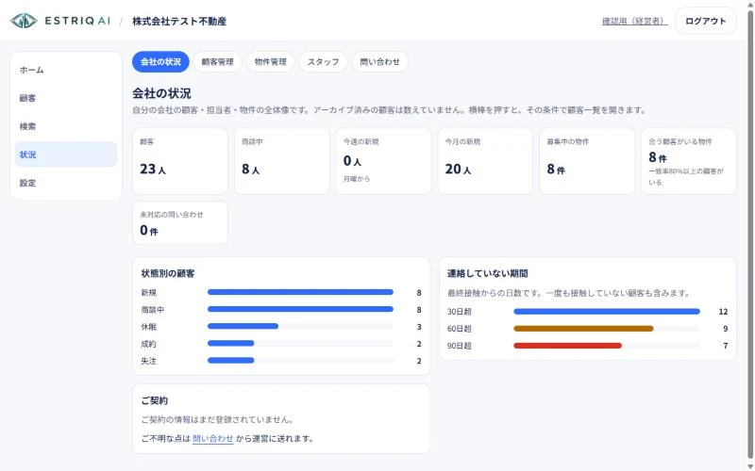Select the スタッフ tab
The height and width of the screenshot is (471, 755).
[323, 61]
